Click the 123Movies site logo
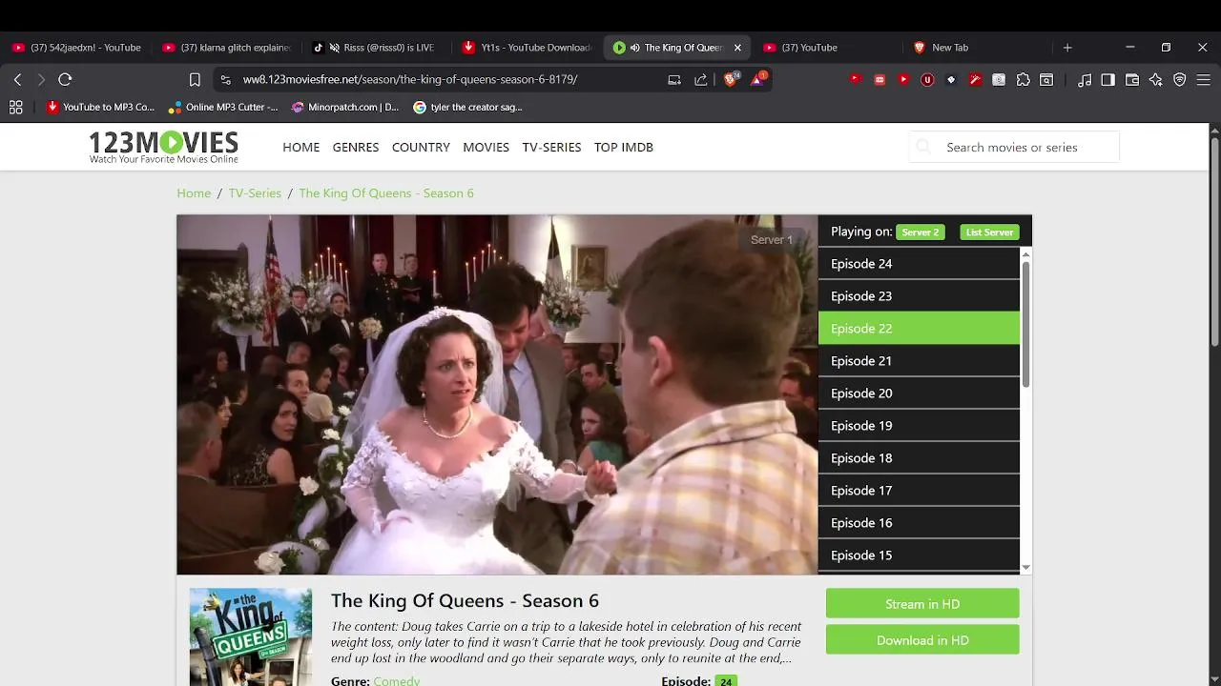Viewport: 1221px width, 686px height. pos(163,147)
